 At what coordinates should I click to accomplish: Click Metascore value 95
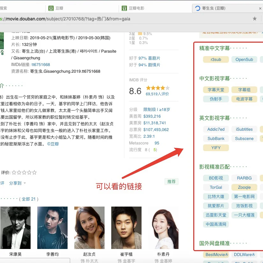tap(157, 143)
